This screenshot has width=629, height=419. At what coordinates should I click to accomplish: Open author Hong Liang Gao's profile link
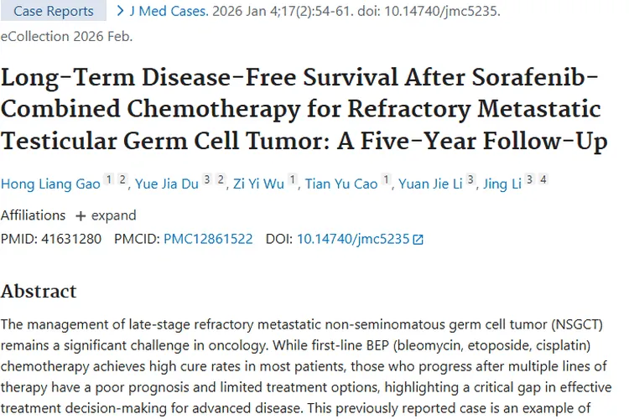[50, 184]
